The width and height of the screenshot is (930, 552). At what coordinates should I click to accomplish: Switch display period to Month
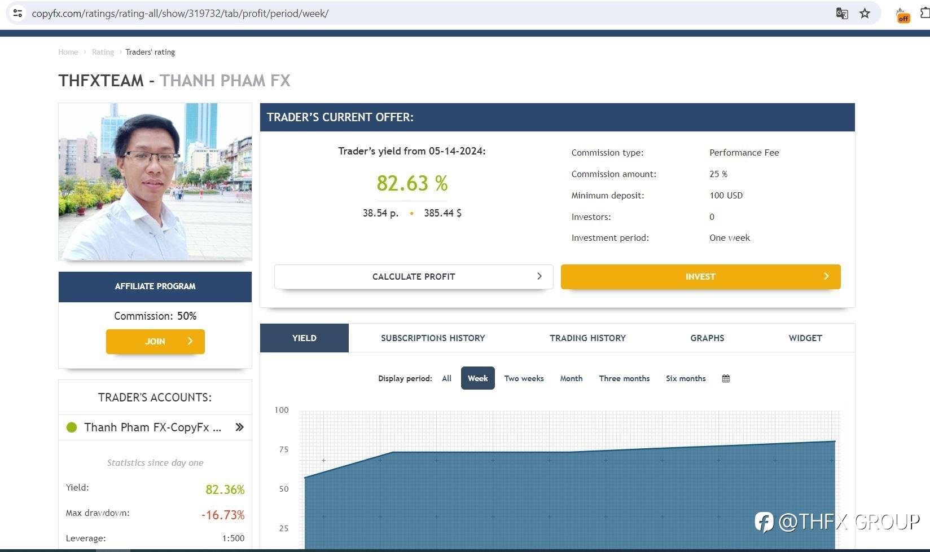coord(571,378)
